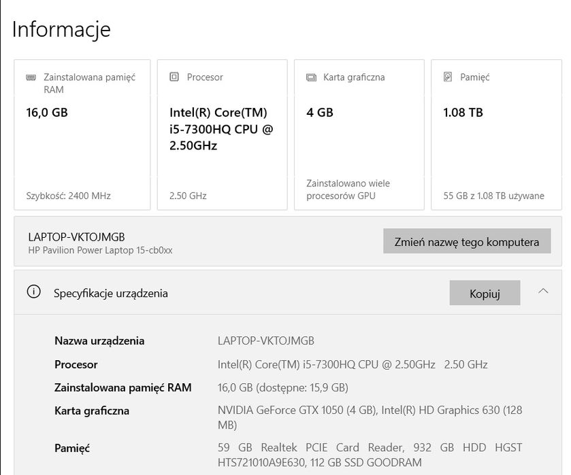The width and height of the screenshot is (571, 475).
Task: Click Zmień nazwę tego komputera button
Action: [x=467, y=241]
